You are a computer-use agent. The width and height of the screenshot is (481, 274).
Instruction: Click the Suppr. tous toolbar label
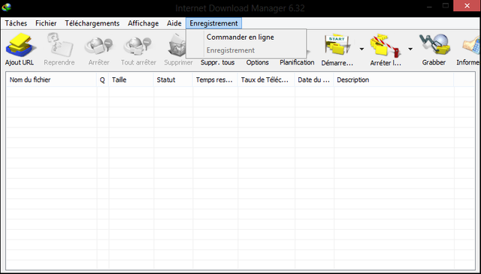click(x=217, y=62)
